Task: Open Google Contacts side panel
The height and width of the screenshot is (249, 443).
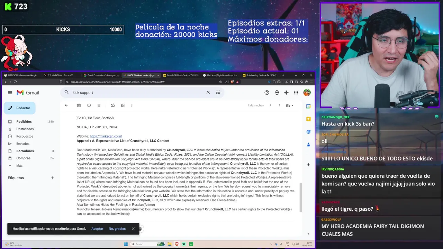Action: [x=308, y=145]
